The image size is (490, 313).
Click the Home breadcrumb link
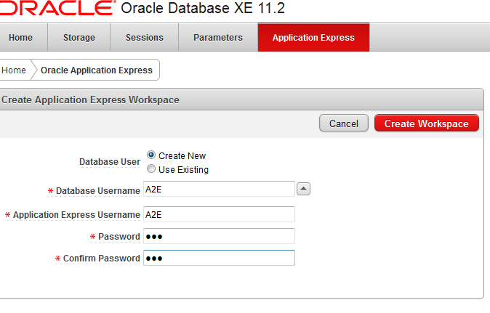point(14,70)
